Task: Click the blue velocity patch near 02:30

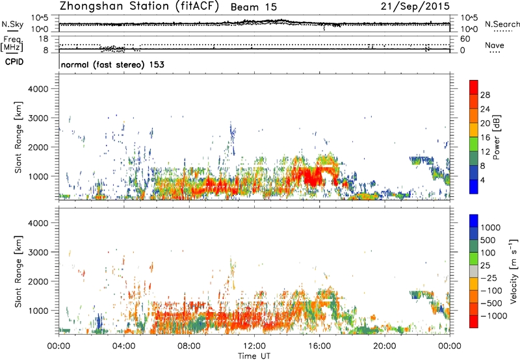Action: pos(99,321)
